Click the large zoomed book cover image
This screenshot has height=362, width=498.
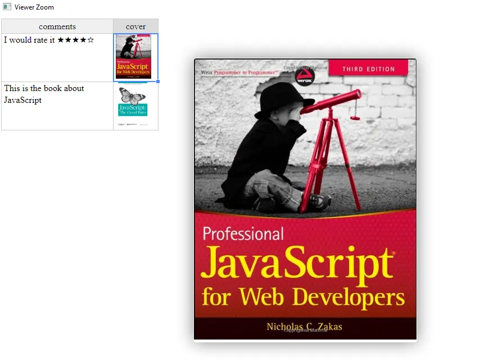305,199
